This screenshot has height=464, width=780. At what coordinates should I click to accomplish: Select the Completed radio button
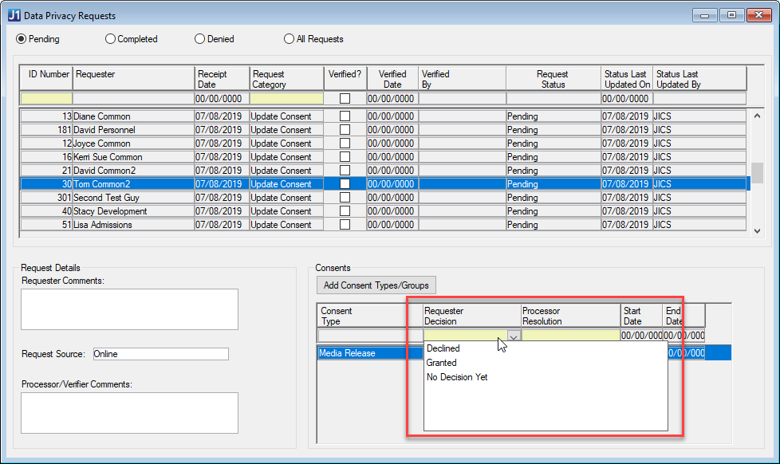click(x=111, y=39)
